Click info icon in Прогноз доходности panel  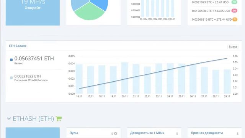pyautogui.click(x=237, y=133)
